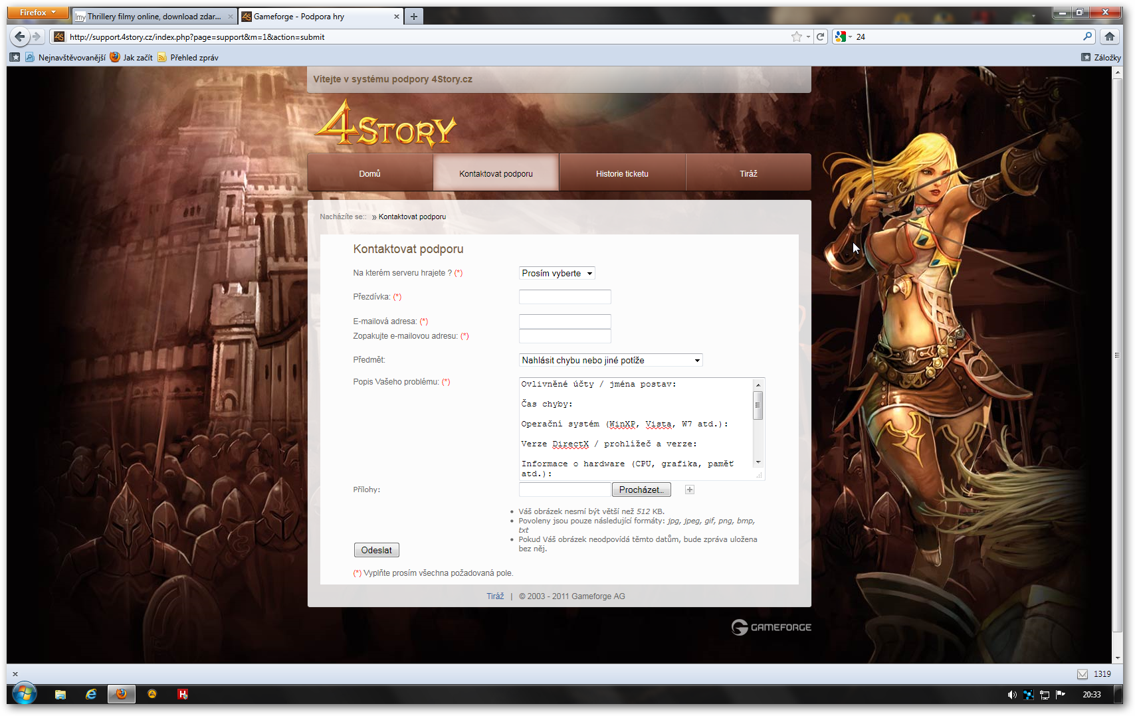Go to the Domů navigation tab

tap(369, 173)
